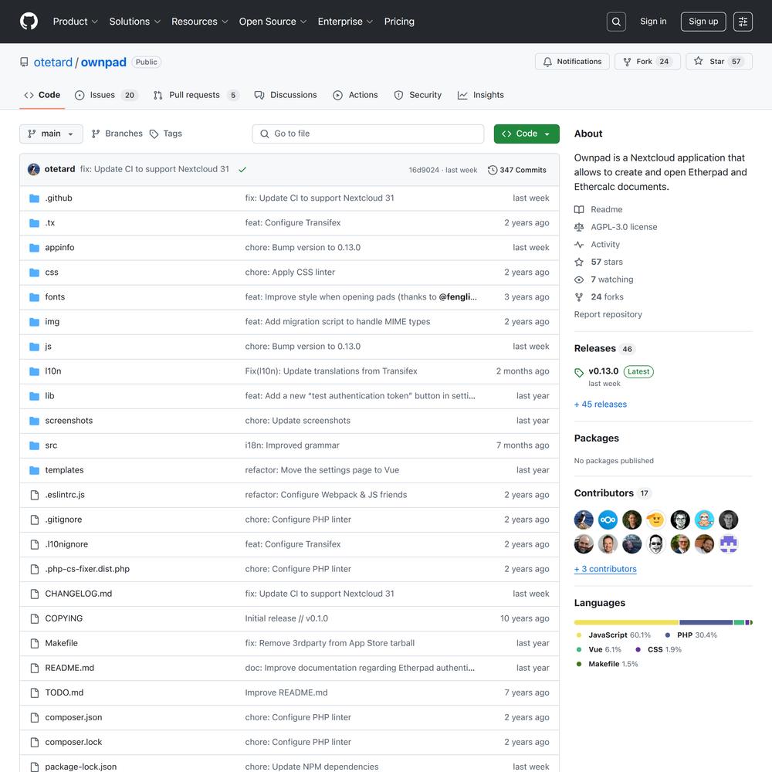Open the l10n folder
772x772 pixels.
[x=52, y=371]
